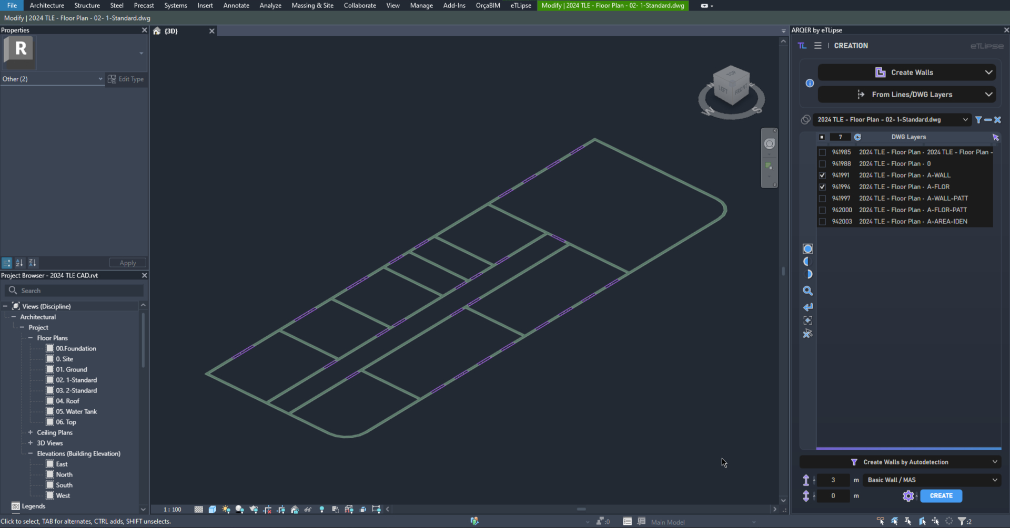This screenshot has height=528, width=1010.
Task: Click the 3D view horizontal scrollbar thumb
Action: coord(581,509)
